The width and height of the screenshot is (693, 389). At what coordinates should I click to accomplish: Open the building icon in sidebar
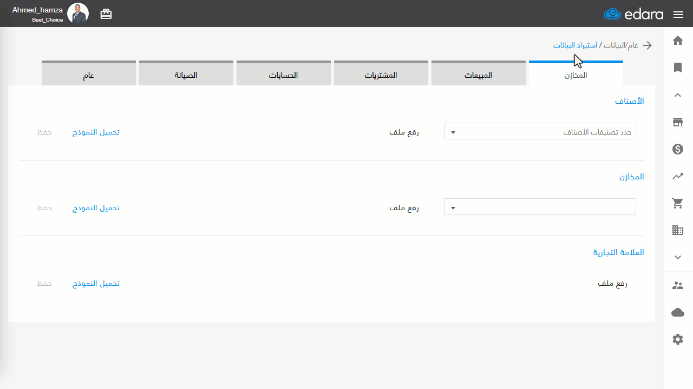[678, 230]
